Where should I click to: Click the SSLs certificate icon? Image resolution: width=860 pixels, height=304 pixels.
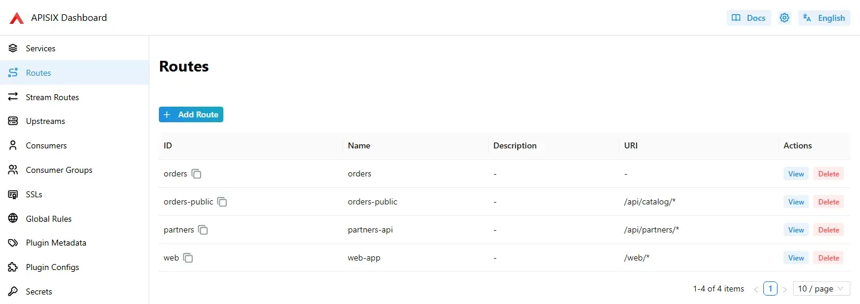tap(13, 194)
